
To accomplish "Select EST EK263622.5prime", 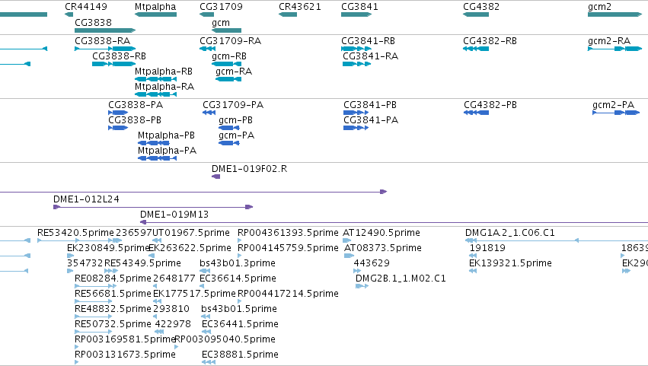I will [x=190, y=248].
